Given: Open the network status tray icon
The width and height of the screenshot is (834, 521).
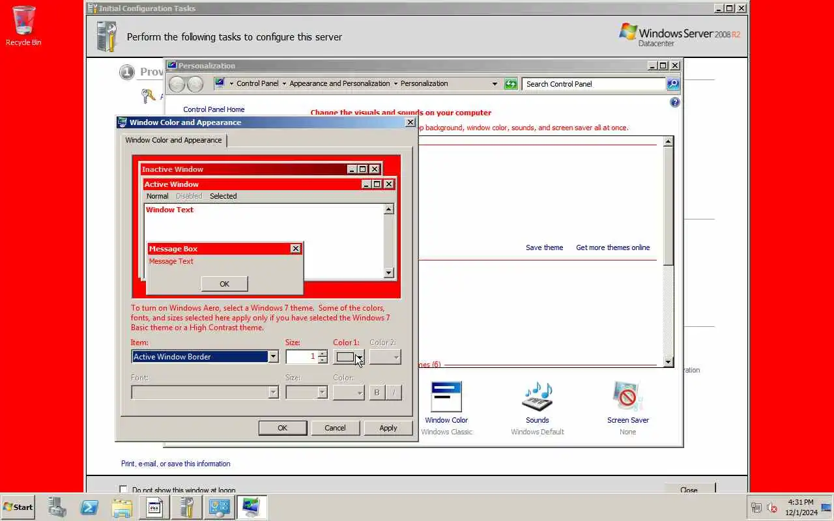Looking at the screenshot, I should [756, 507].
